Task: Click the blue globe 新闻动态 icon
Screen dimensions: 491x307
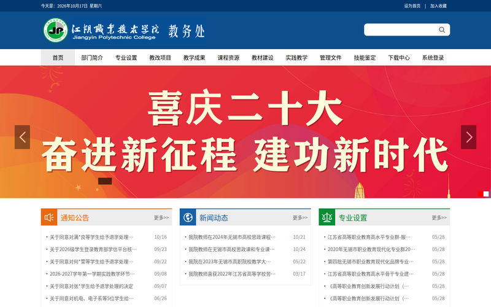Action: coord(188,217)
